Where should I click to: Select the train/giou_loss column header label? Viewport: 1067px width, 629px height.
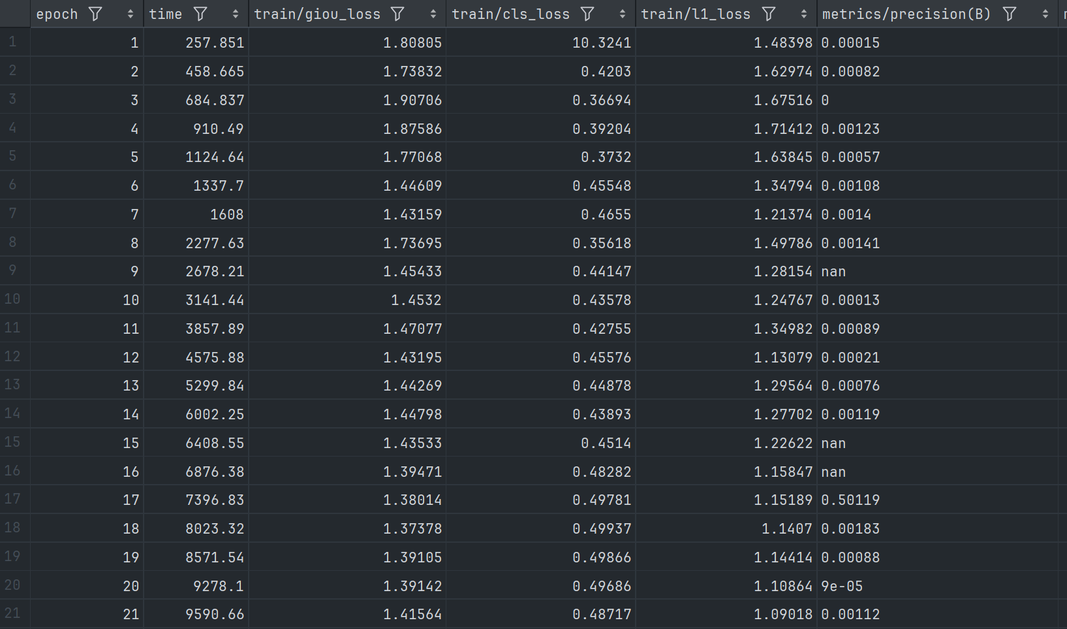[x=317, y=14]
